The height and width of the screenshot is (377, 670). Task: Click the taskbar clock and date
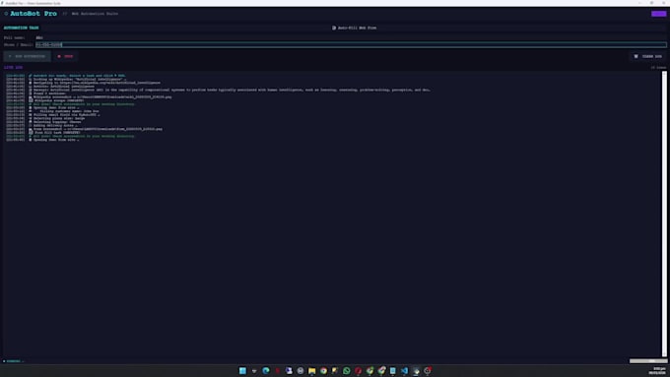(x=658, y=370)
